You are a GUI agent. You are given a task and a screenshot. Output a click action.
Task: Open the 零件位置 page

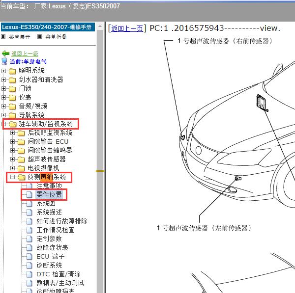49,194
